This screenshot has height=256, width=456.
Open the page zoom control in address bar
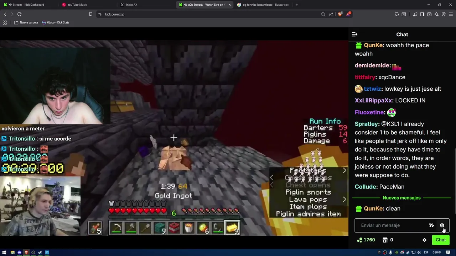tap(323, 14)
